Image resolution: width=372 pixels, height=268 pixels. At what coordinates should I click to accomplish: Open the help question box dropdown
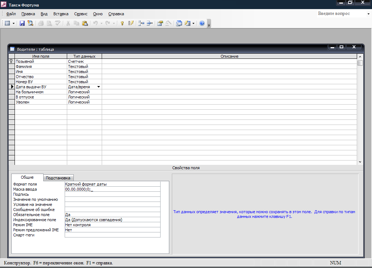[x=368, y=14]
